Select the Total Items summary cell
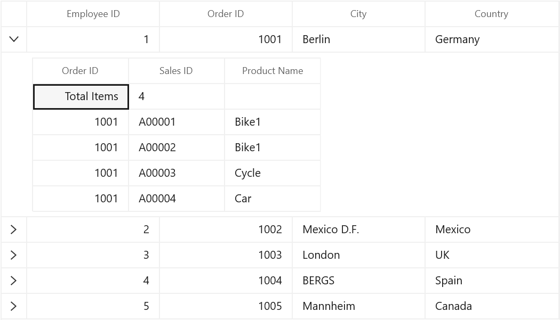This screenshot has width=560, height=320. pos(81,97)
